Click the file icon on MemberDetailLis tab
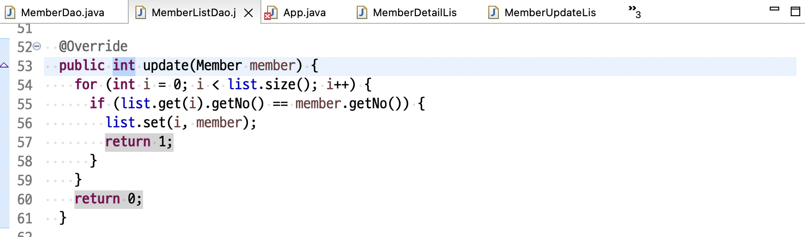 [x=362, y=12]
